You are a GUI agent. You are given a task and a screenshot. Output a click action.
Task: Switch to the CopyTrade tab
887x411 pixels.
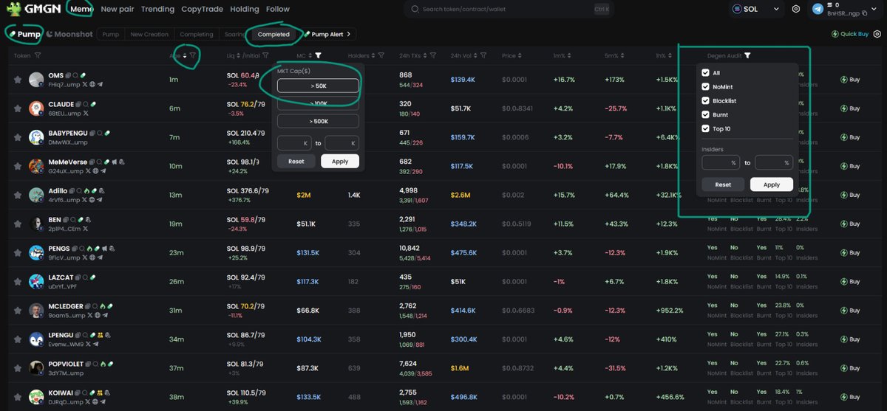(x=201, y=9)
